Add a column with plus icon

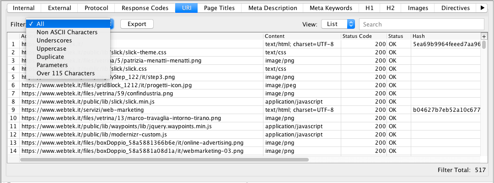[x=483, y=36]
